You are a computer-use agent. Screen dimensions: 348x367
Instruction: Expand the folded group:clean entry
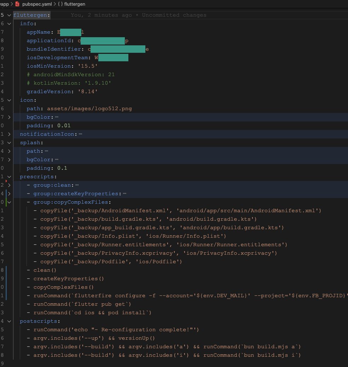point(9,185)
